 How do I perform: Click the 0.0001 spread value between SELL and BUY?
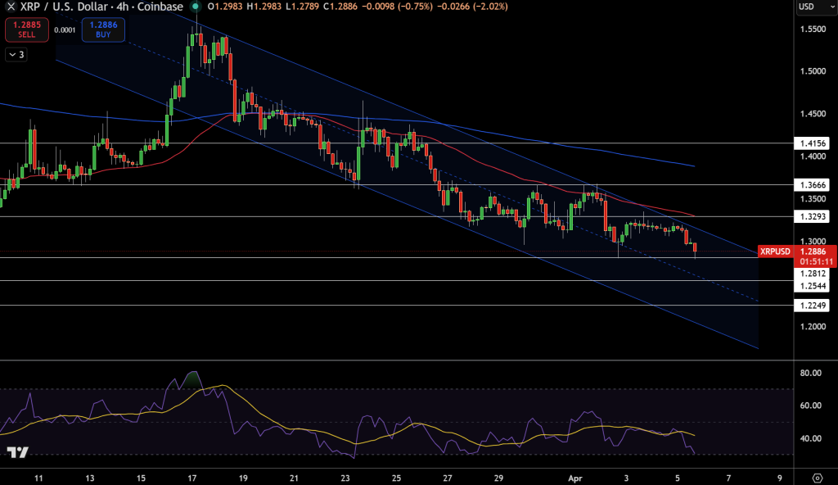[64, 29]
